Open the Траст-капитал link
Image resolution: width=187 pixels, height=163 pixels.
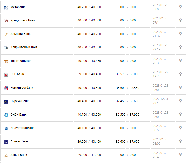(x=21, y=61)
